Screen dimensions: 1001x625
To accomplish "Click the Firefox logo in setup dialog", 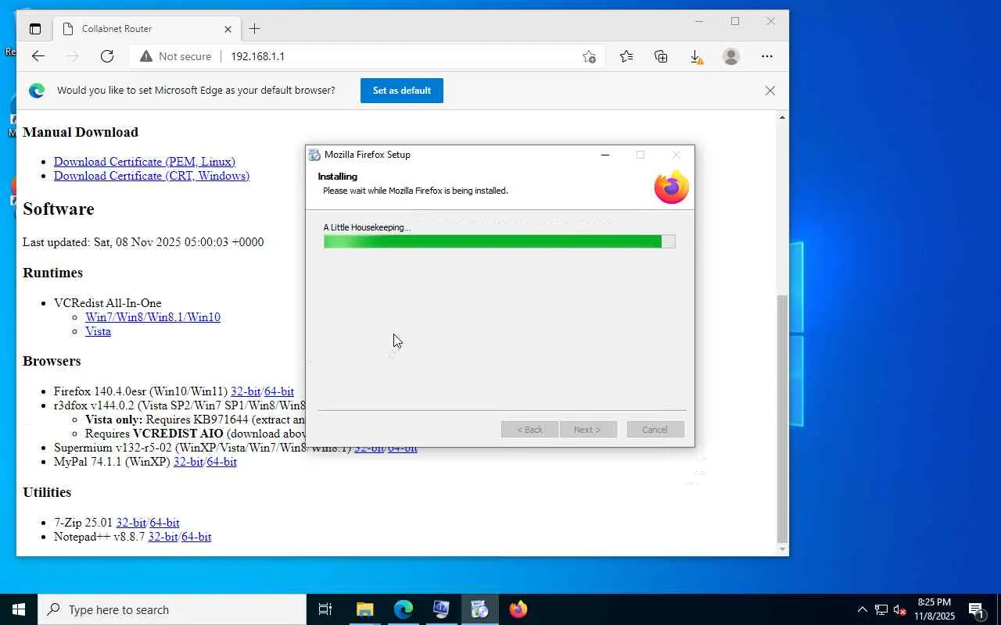I will 671,187.
